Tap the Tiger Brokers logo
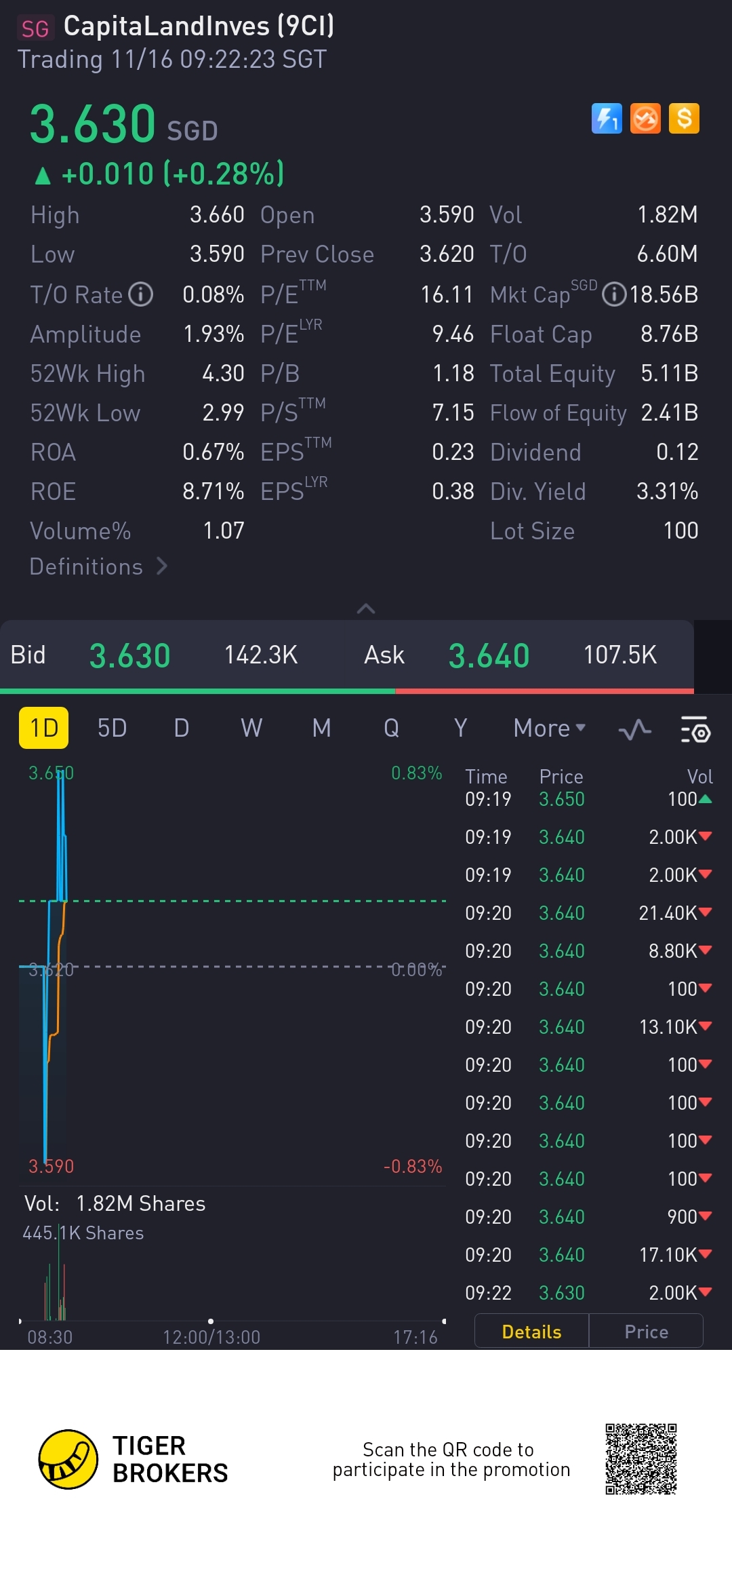Viewport: 732px width, 1569px height. coord(68,1459)
